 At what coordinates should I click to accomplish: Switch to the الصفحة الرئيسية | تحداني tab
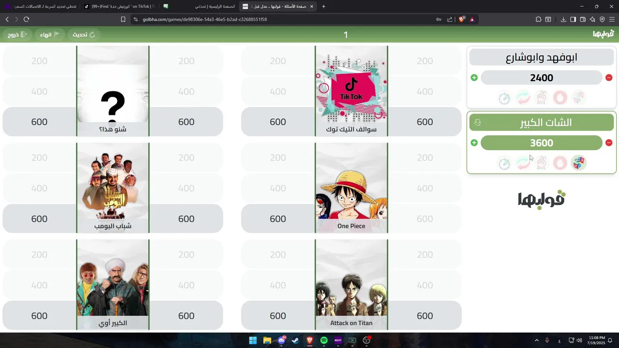pyautogui.click(x=199, y=6)
